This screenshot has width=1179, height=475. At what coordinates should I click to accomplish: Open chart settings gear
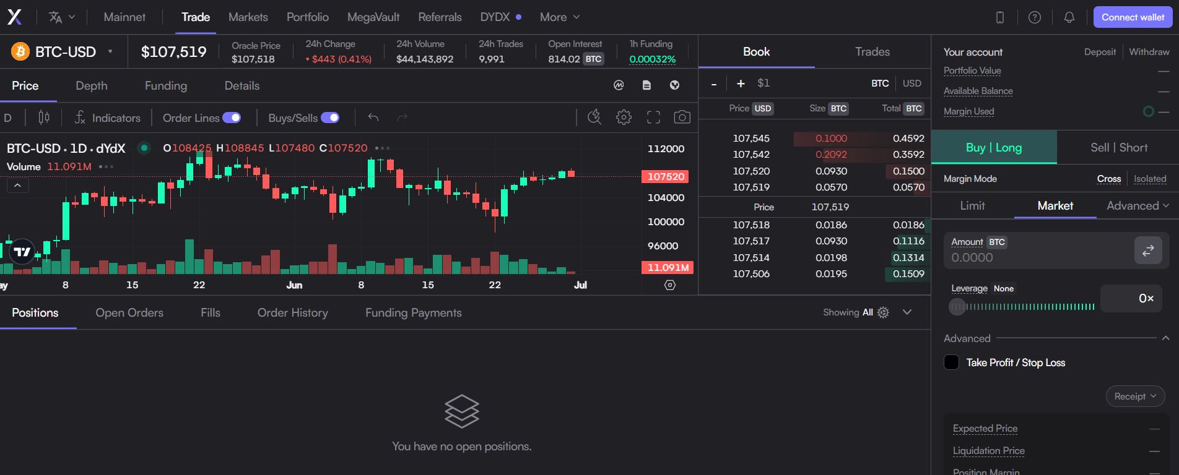coord(624,117)
